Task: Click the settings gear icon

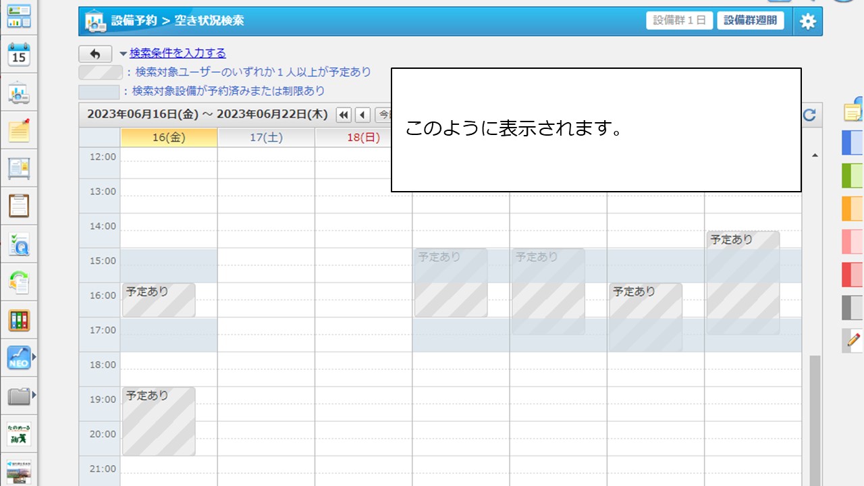Action: (807, 21)
